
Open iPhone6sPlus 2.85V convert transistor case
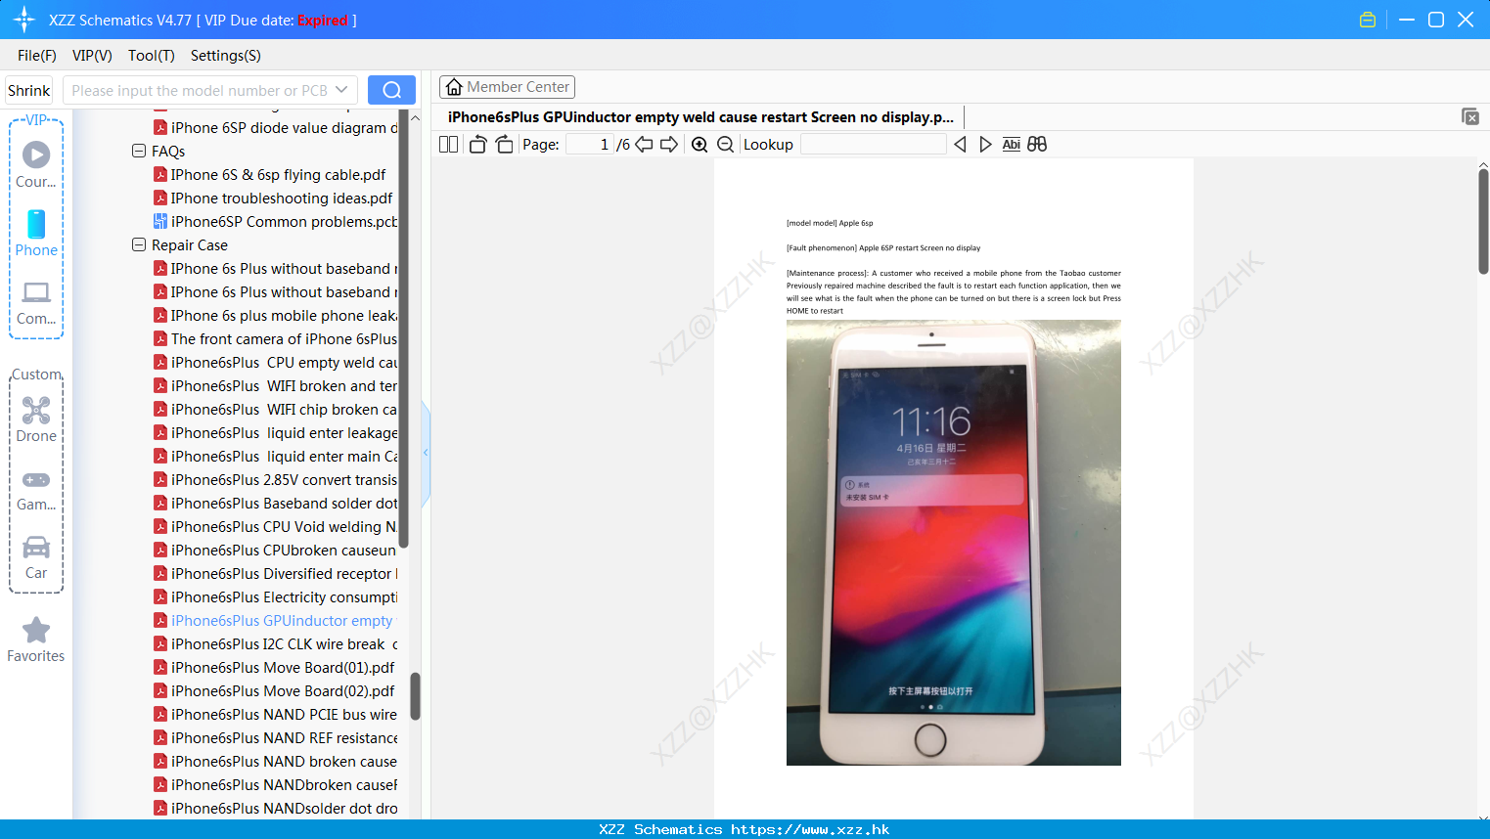coord(275,480)
